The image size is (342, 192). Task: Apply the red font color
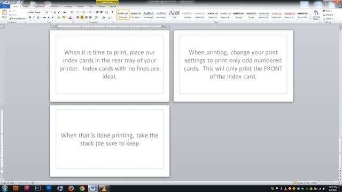click(x=70, y=18)
